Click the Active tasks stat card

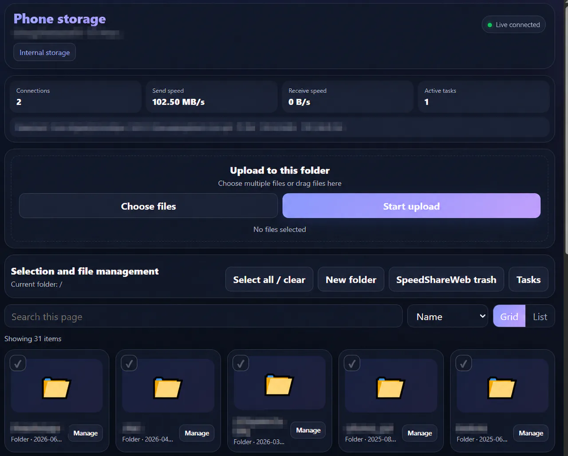pos(484,96)
